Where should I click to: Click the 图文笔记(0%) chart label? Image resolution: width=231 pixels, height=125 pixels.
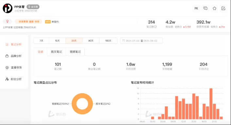(x=103, y=104)
